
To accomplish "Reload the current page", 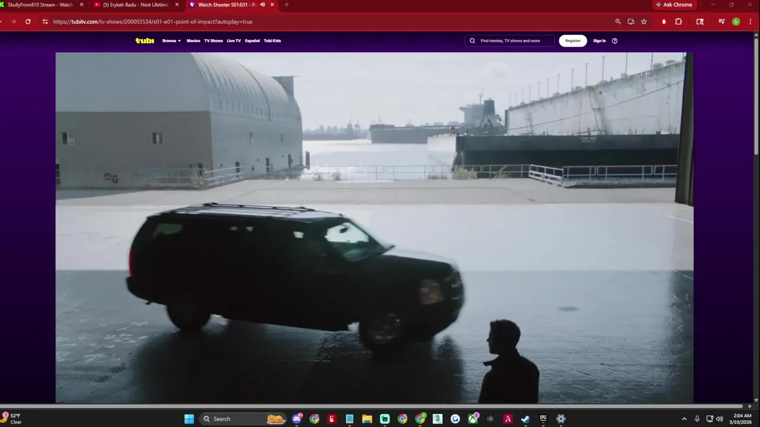I will point(28,21).
